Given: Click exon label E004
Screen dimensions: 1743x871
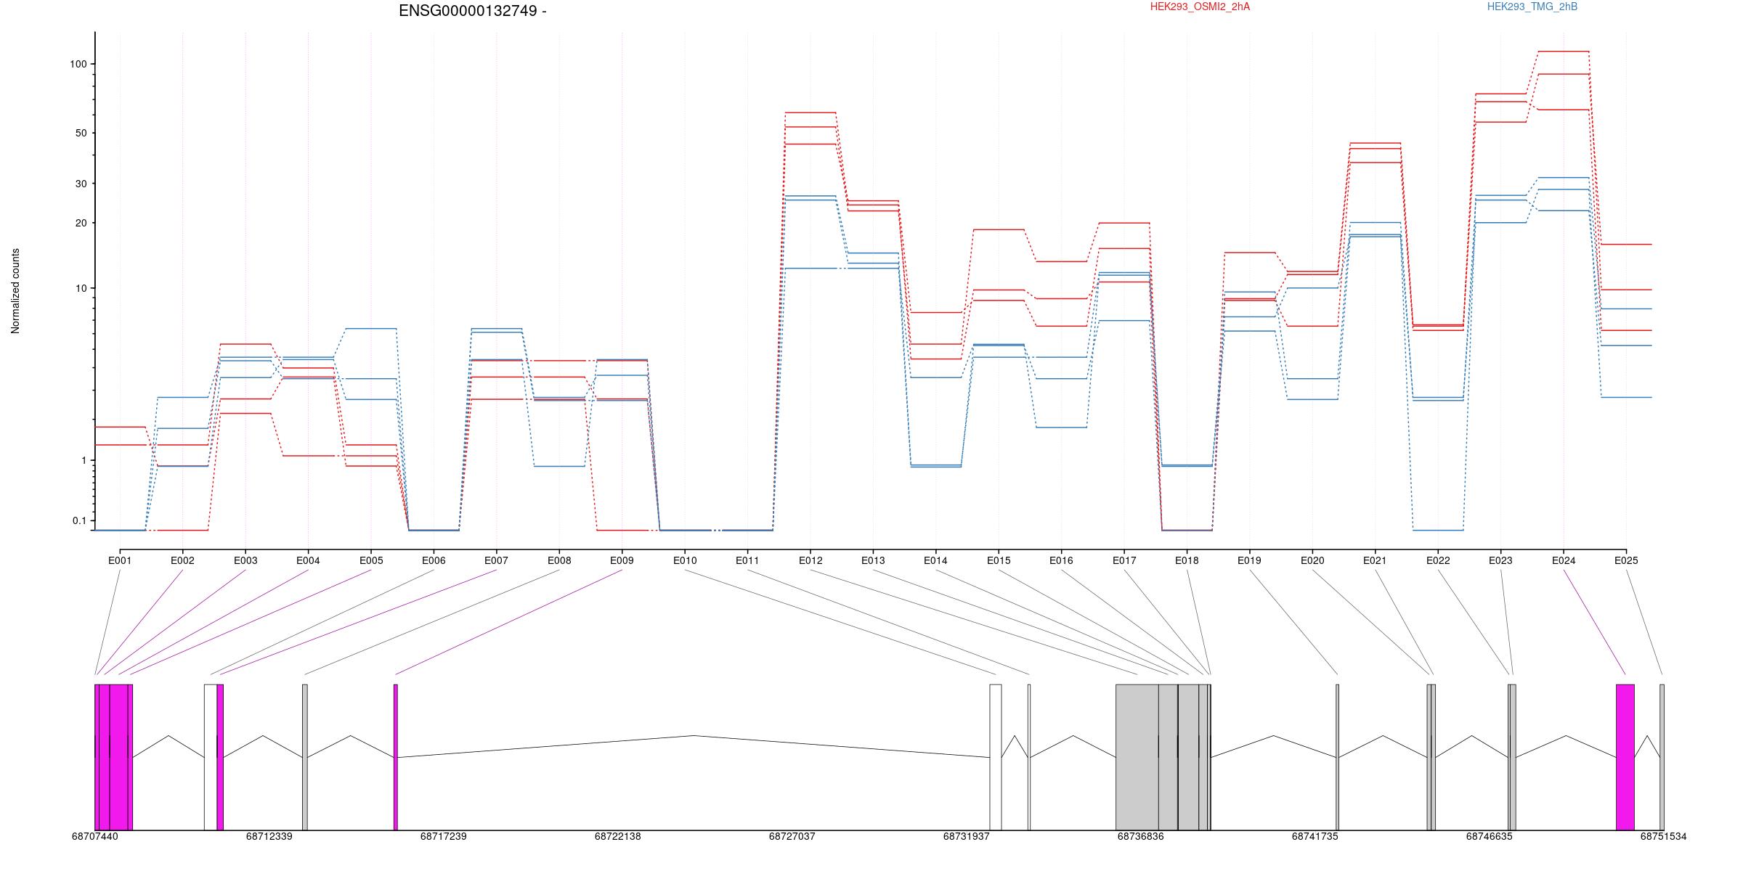Looking at the screenshot, I should pos(308,560).
